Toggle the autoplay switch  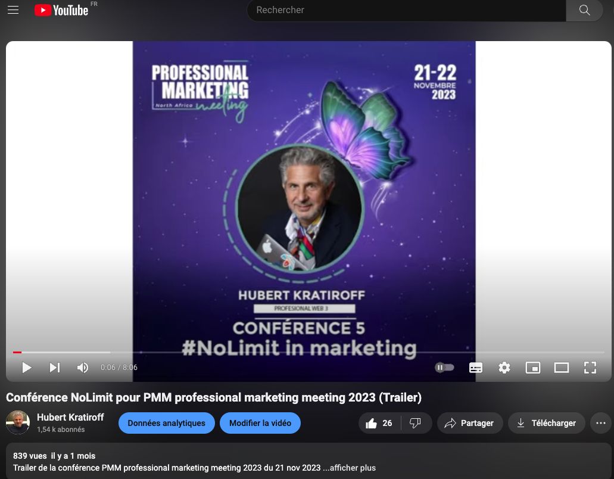444,368
